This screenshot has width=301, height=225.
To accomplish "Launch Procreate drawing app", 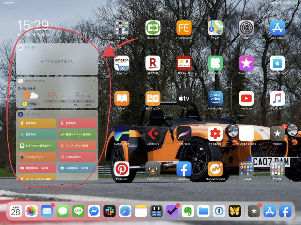I will 184,133.
